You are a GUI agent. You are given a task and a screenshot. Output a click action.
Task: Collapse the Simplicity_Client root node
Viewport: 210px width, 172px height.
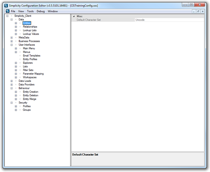pos(7,16)
